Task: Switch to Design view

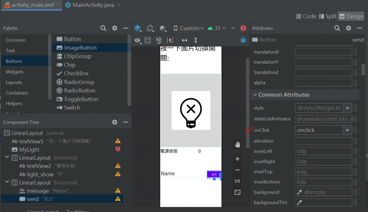Action: coord(351,16)
